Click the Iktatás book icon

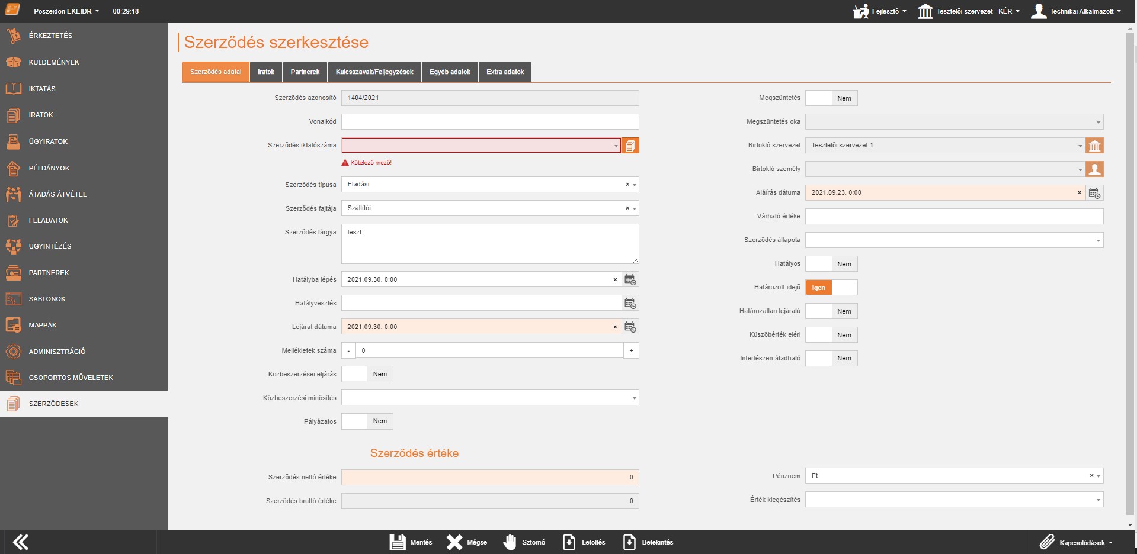point(13,89)
